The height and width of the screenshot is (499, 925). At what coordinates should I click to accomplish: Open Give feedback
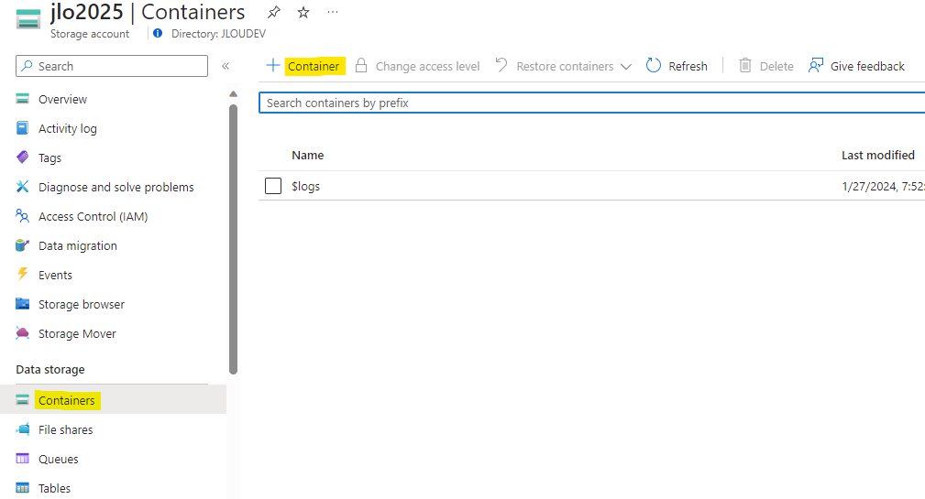coord(867,67)
